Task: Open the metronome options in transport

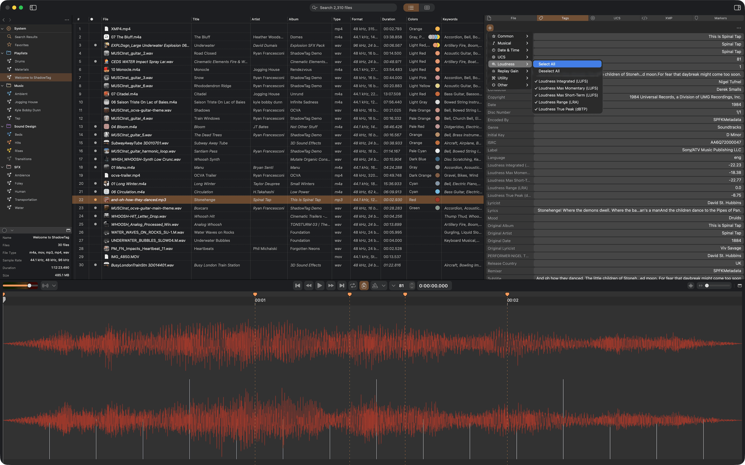Action: coord(384,285)
